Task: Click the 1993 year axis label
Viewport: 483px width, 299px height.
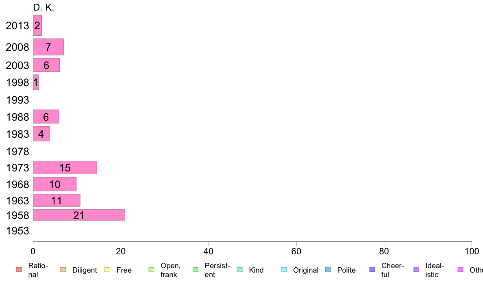Action: [17, 100]
